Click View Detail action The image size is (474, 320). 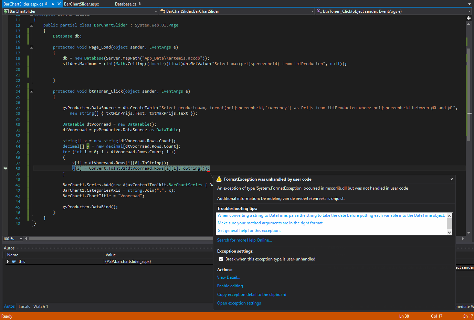tap(229, 277)
